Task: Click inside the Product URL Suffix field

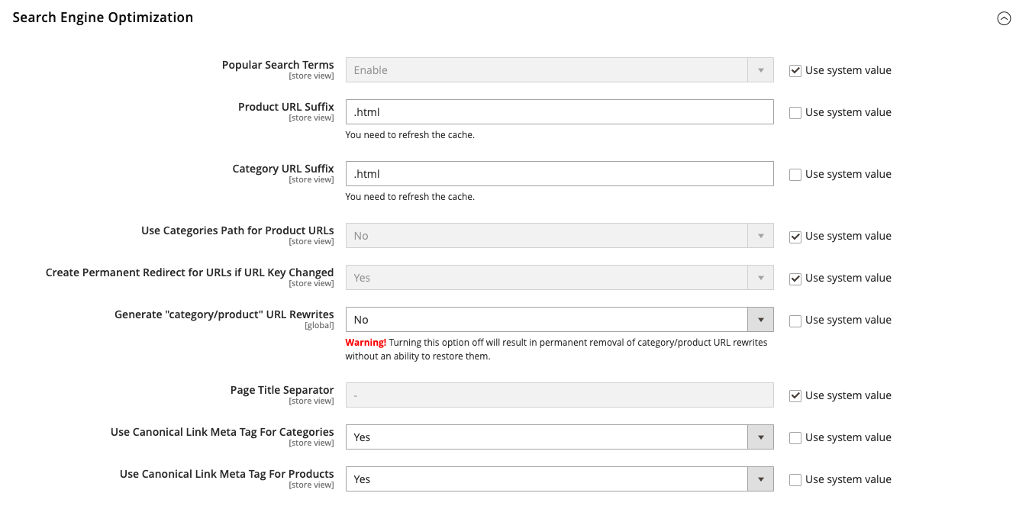Action: pyautogui.click(x=560, y=111)
